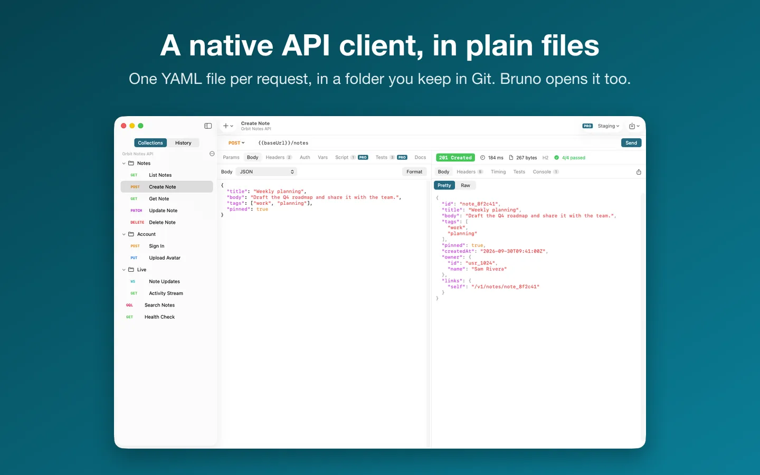Click the Account folder icon
The width and height of the screenshot is (760, 475).
[x=131, y=234]
